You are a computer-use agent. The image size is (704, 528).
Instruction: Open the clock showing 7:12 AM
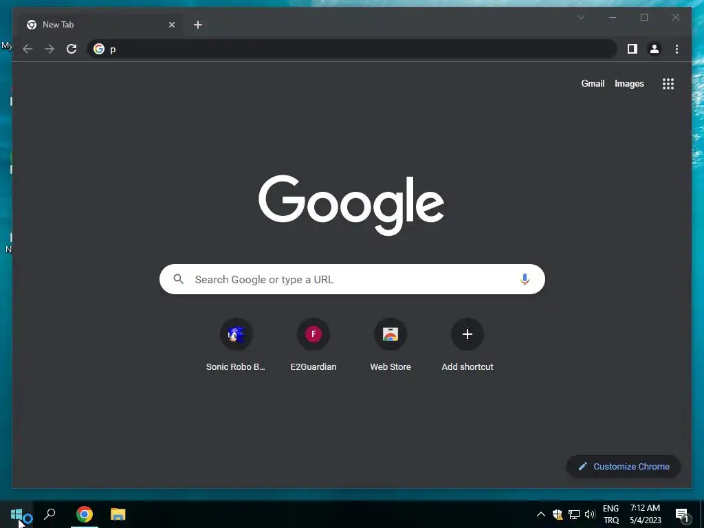[645, 514]
